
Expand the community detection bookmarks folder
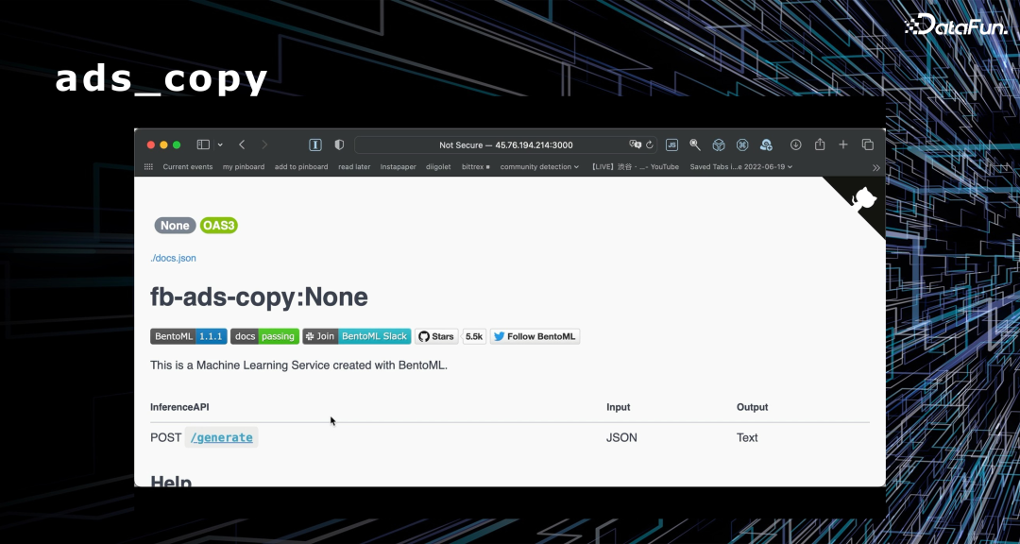[539, 167]
